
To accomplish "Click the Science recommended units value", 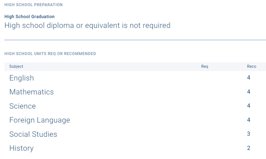I will point(249,106).
